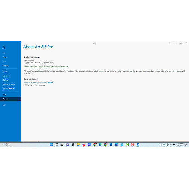The height and width of the screenshot is (189, 189).
Task: Open the Help entry in sidebar
Action: pos(4,94)
